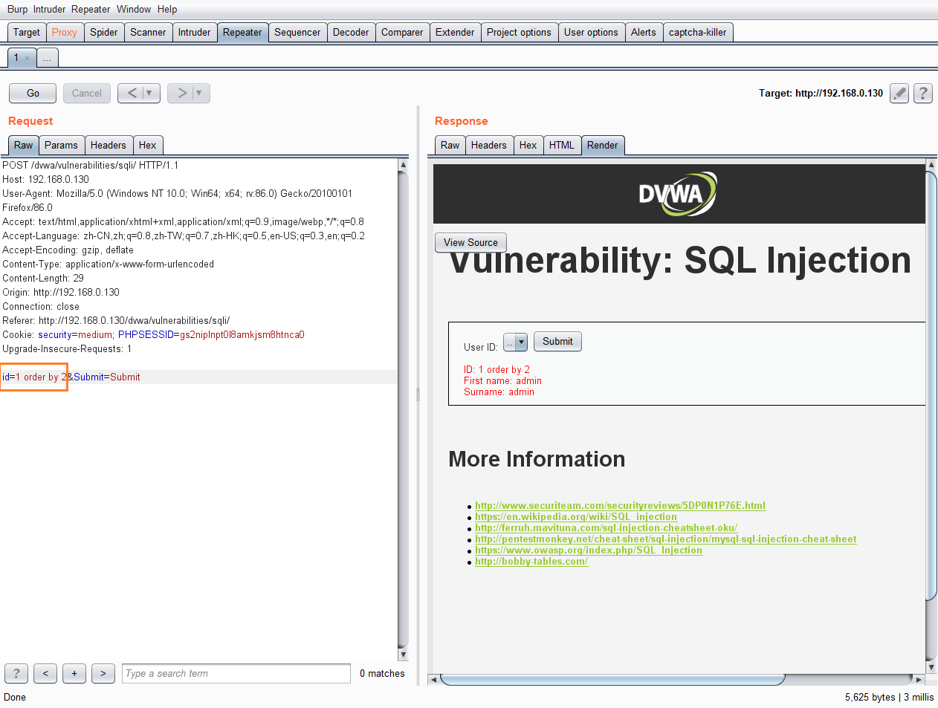Select response HTML tab
Viewport: 938px width, 708px height.
[562, 145]
